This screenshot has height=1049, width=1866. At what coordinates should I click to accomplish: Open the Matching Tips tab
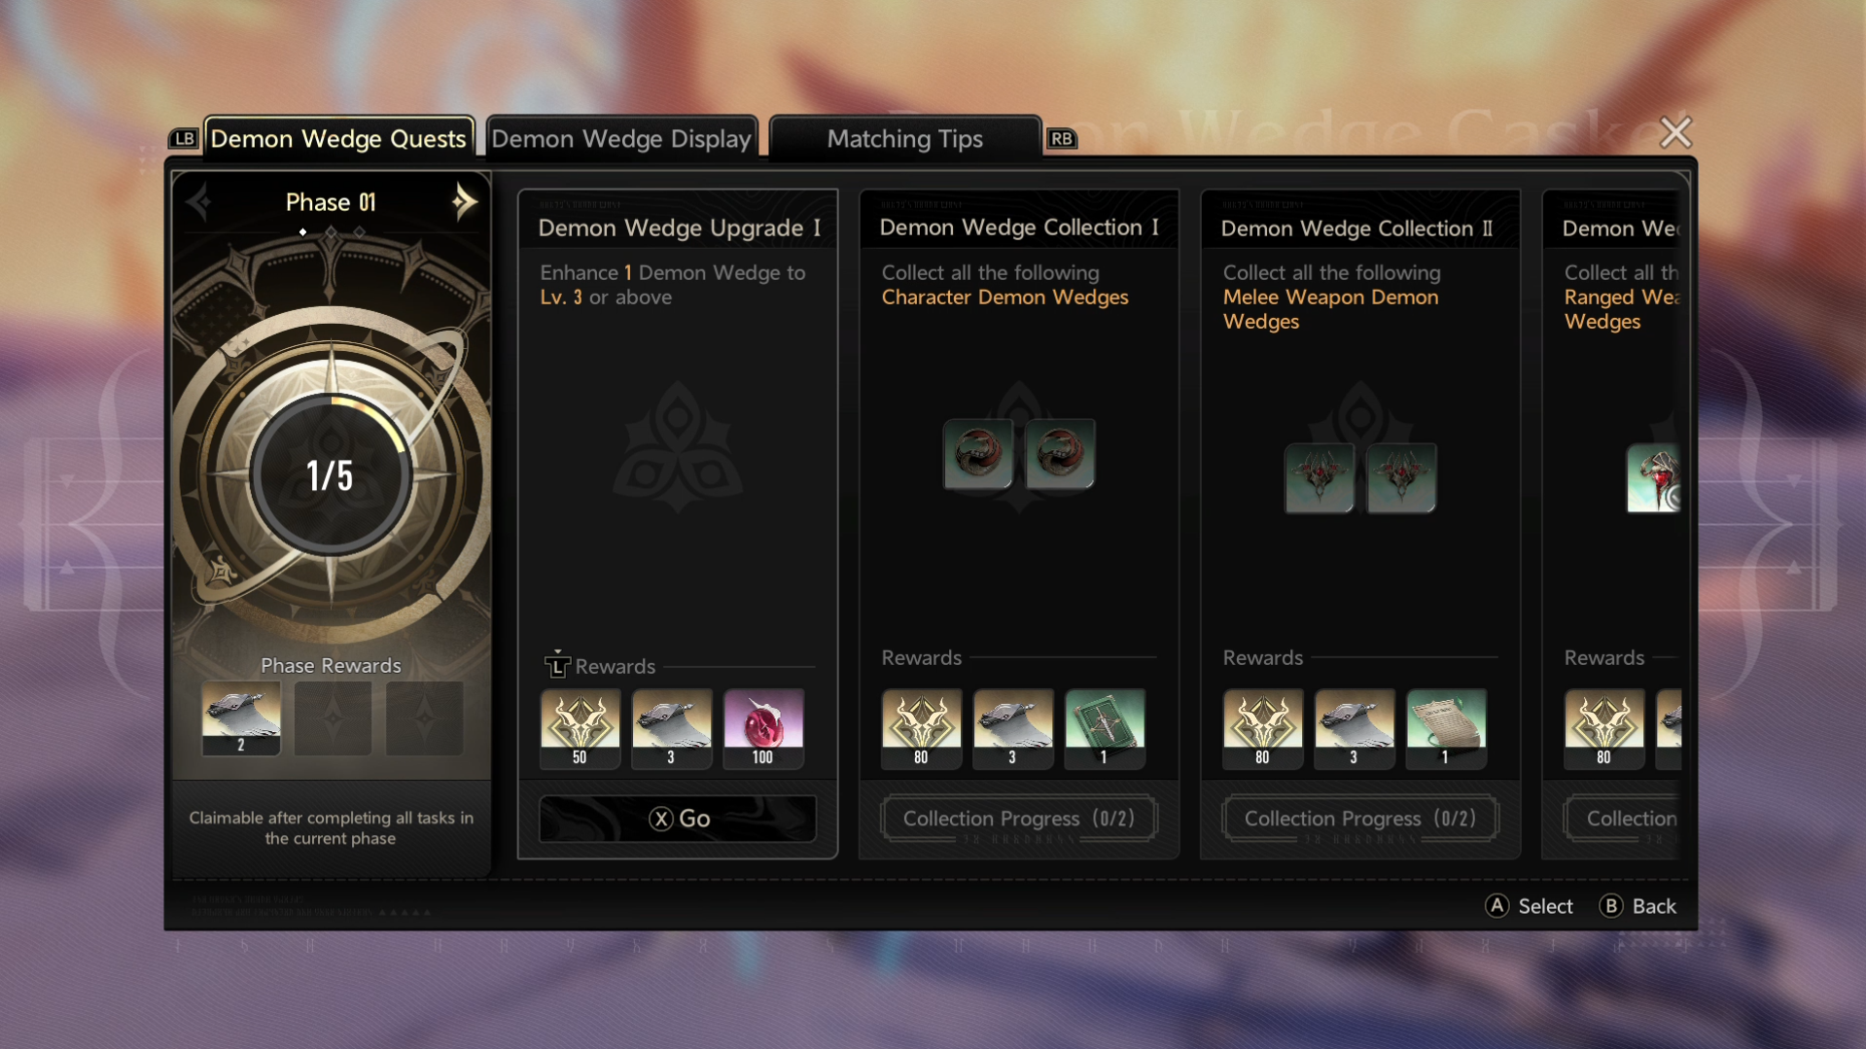coord(904,138)
